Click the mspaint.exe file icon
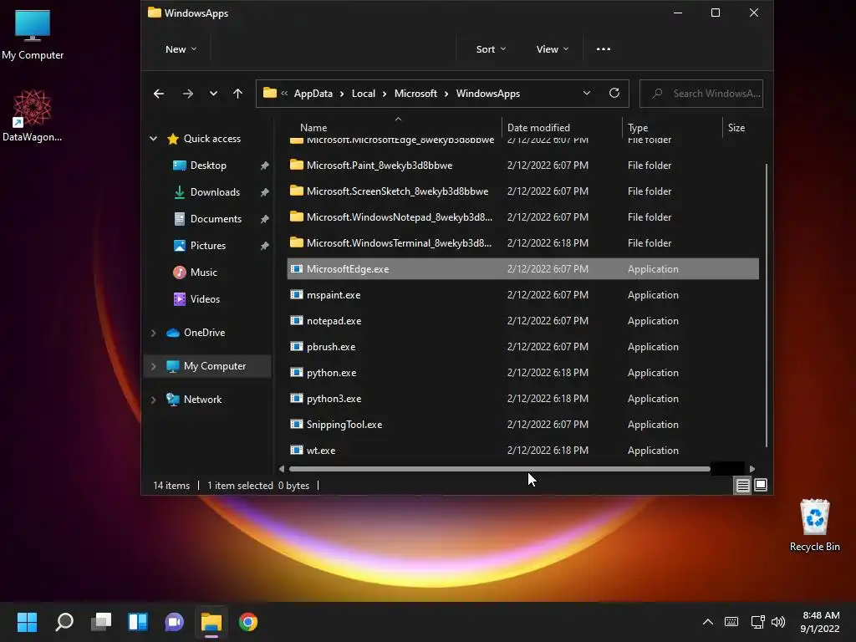856x642 pixels. click(x=297, y=295)
